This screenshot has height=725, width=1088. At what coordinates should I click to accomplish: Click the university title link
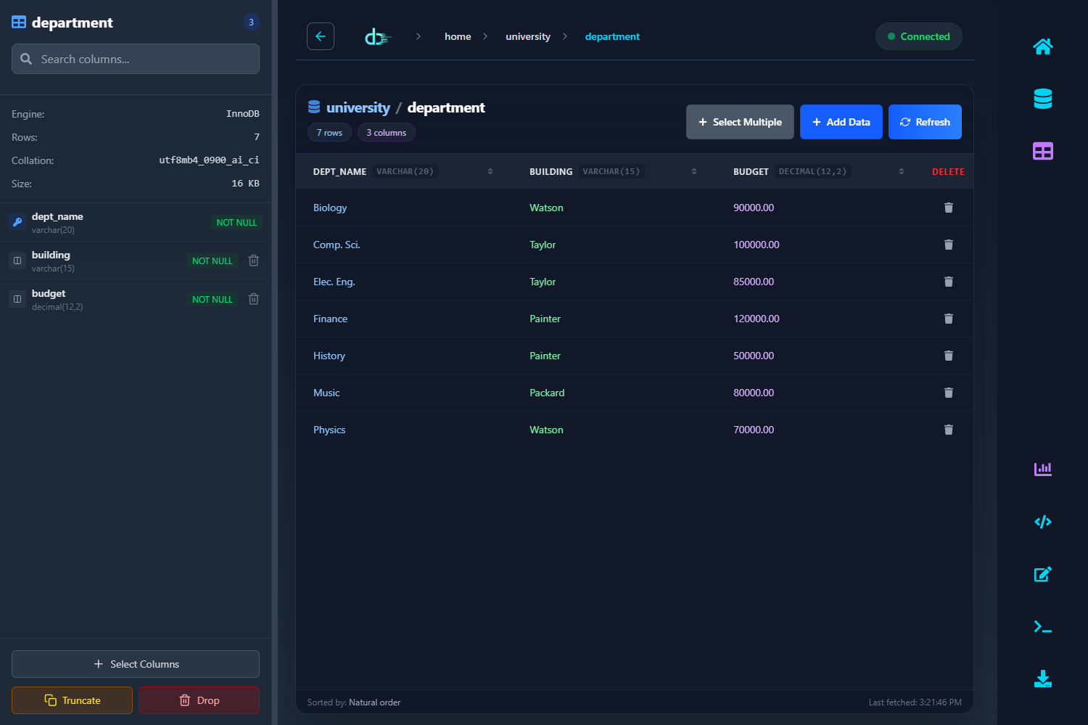point(358,107)
